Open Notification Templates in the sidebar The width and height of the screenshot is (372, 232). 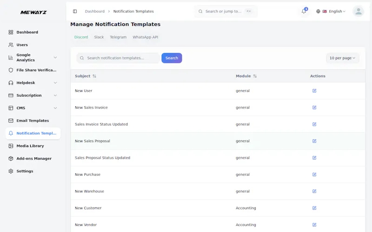click(33, 133)
